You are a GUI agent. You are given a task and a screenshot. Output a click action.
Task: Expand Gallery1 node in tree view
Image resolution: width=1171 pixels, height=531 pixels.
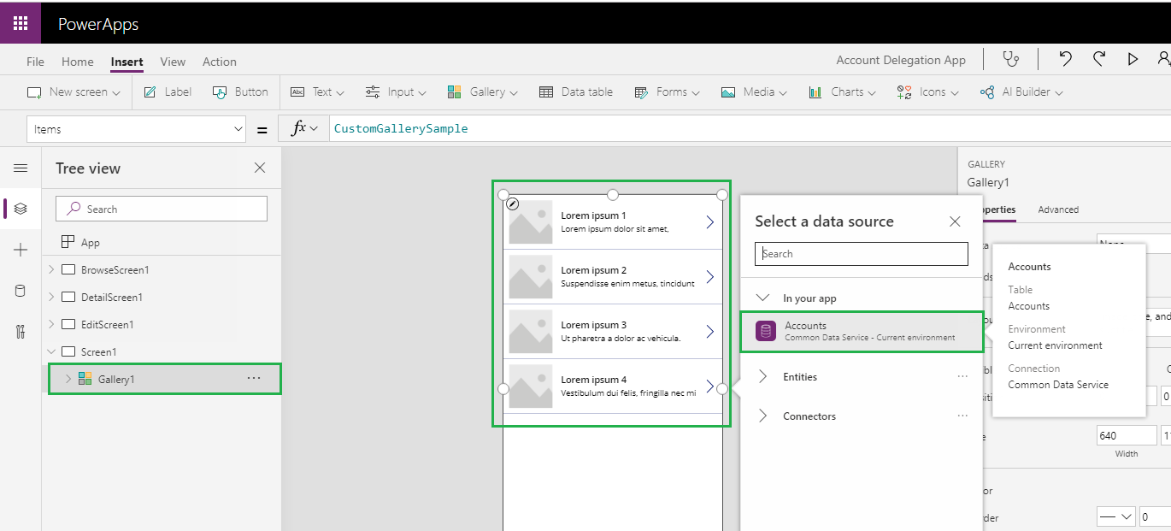pyautogui.click(x=68, y=379)
